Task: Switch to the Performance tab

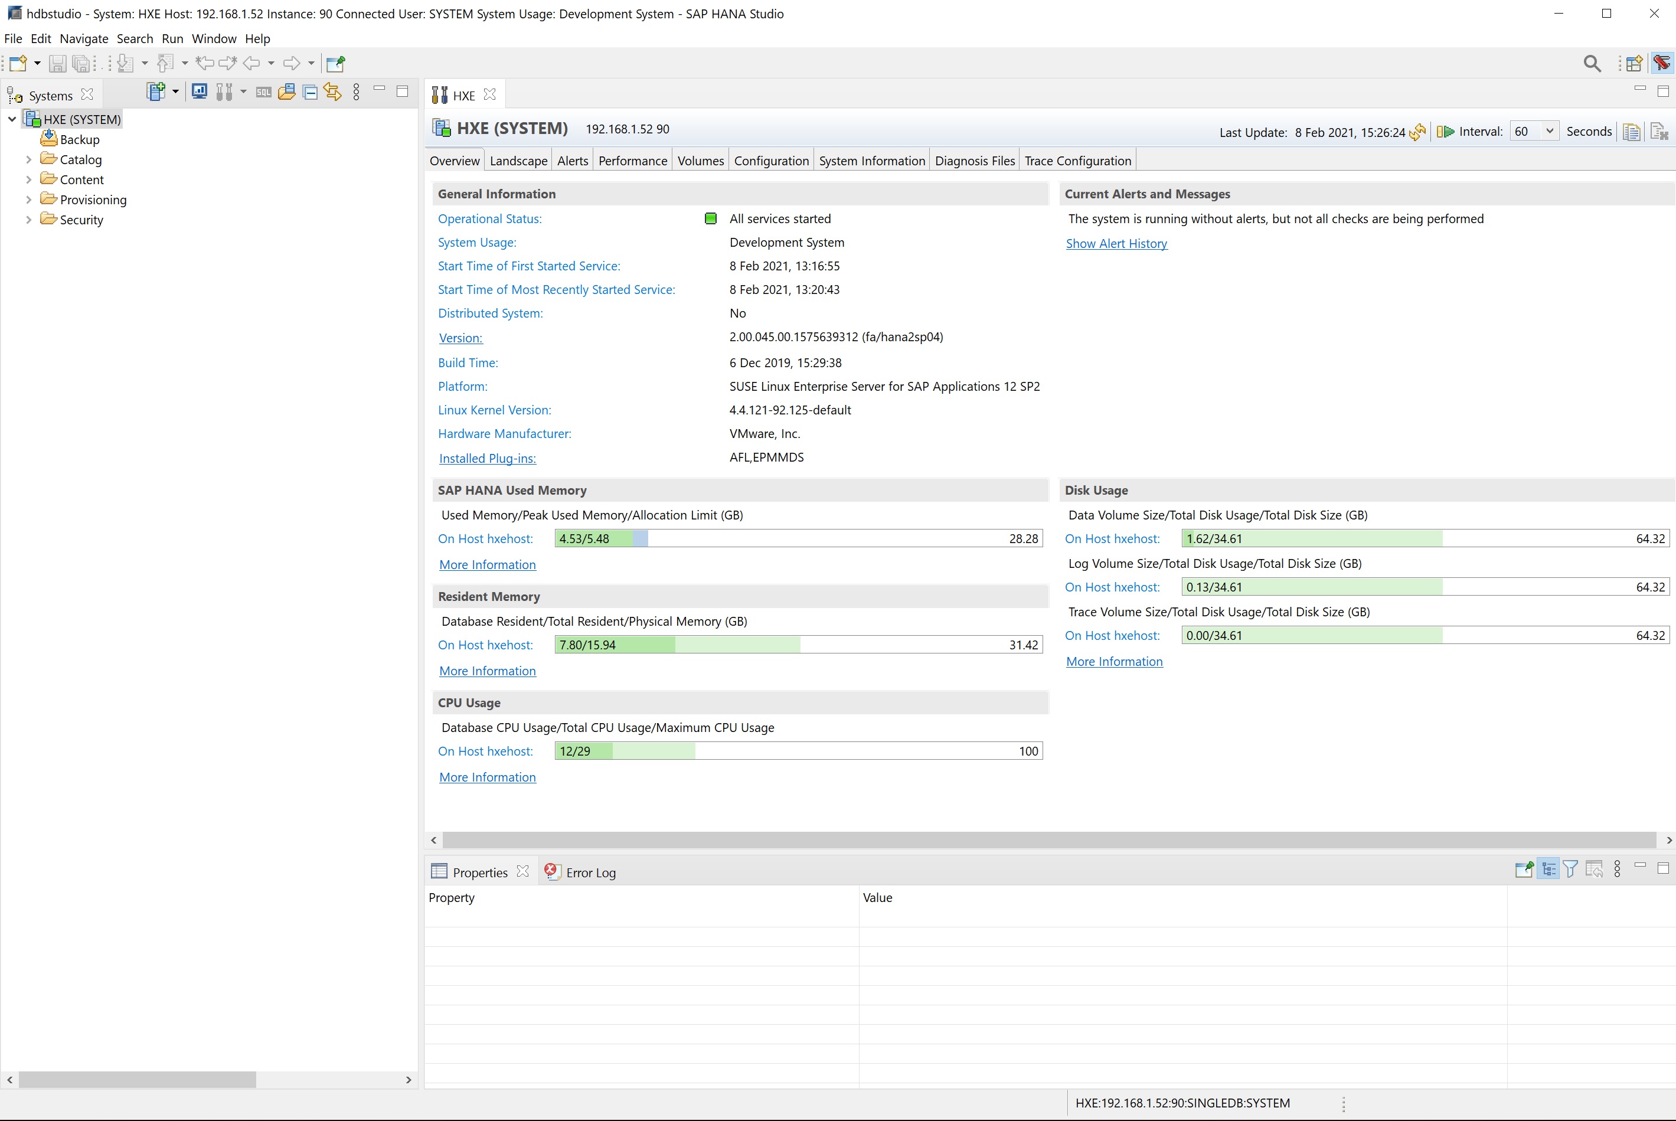Action: [632, 161]
